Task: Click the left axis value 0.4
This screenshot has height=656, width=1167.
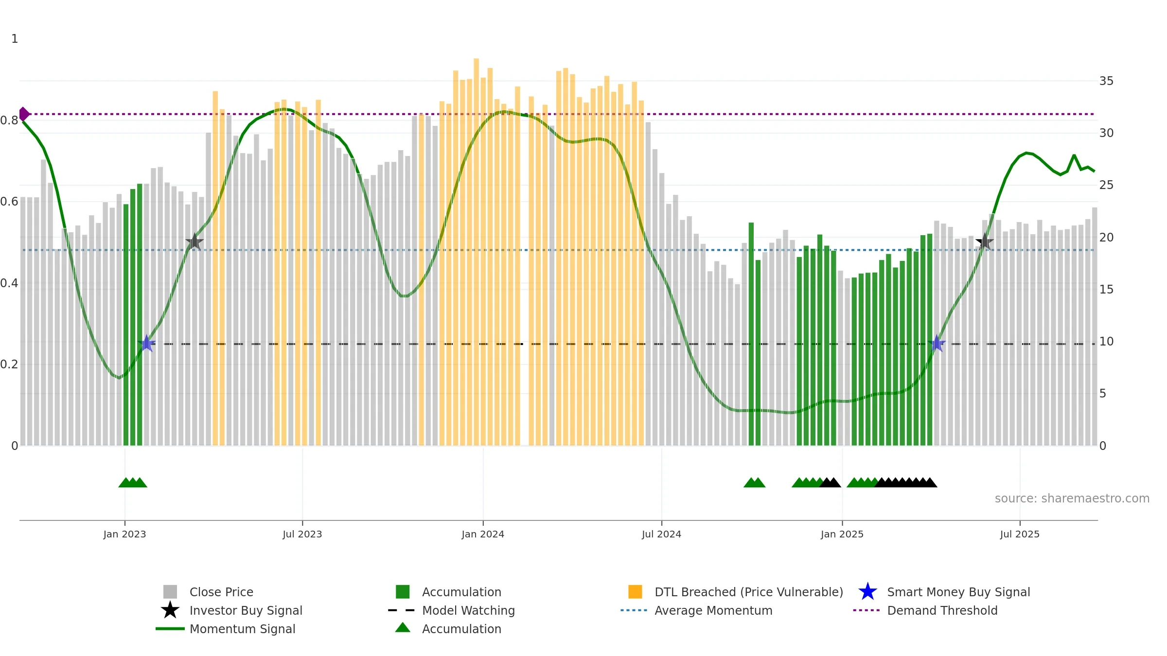Action: point(9,283)
